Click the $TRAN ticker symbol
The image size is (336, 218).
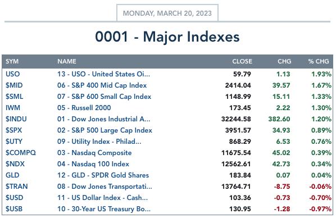(x=16, y=187)
